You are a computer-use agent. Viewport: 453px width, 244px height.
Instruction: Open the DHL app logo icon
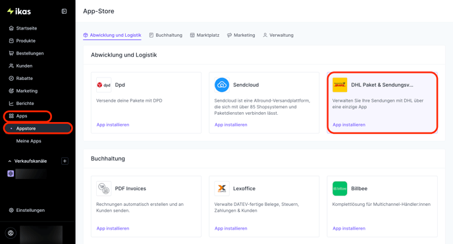click(340, 85)
